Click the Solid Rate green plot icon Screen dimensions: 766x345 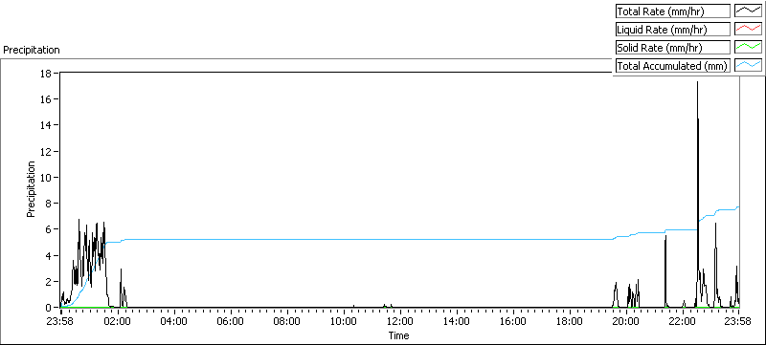(x=748, y=47)
